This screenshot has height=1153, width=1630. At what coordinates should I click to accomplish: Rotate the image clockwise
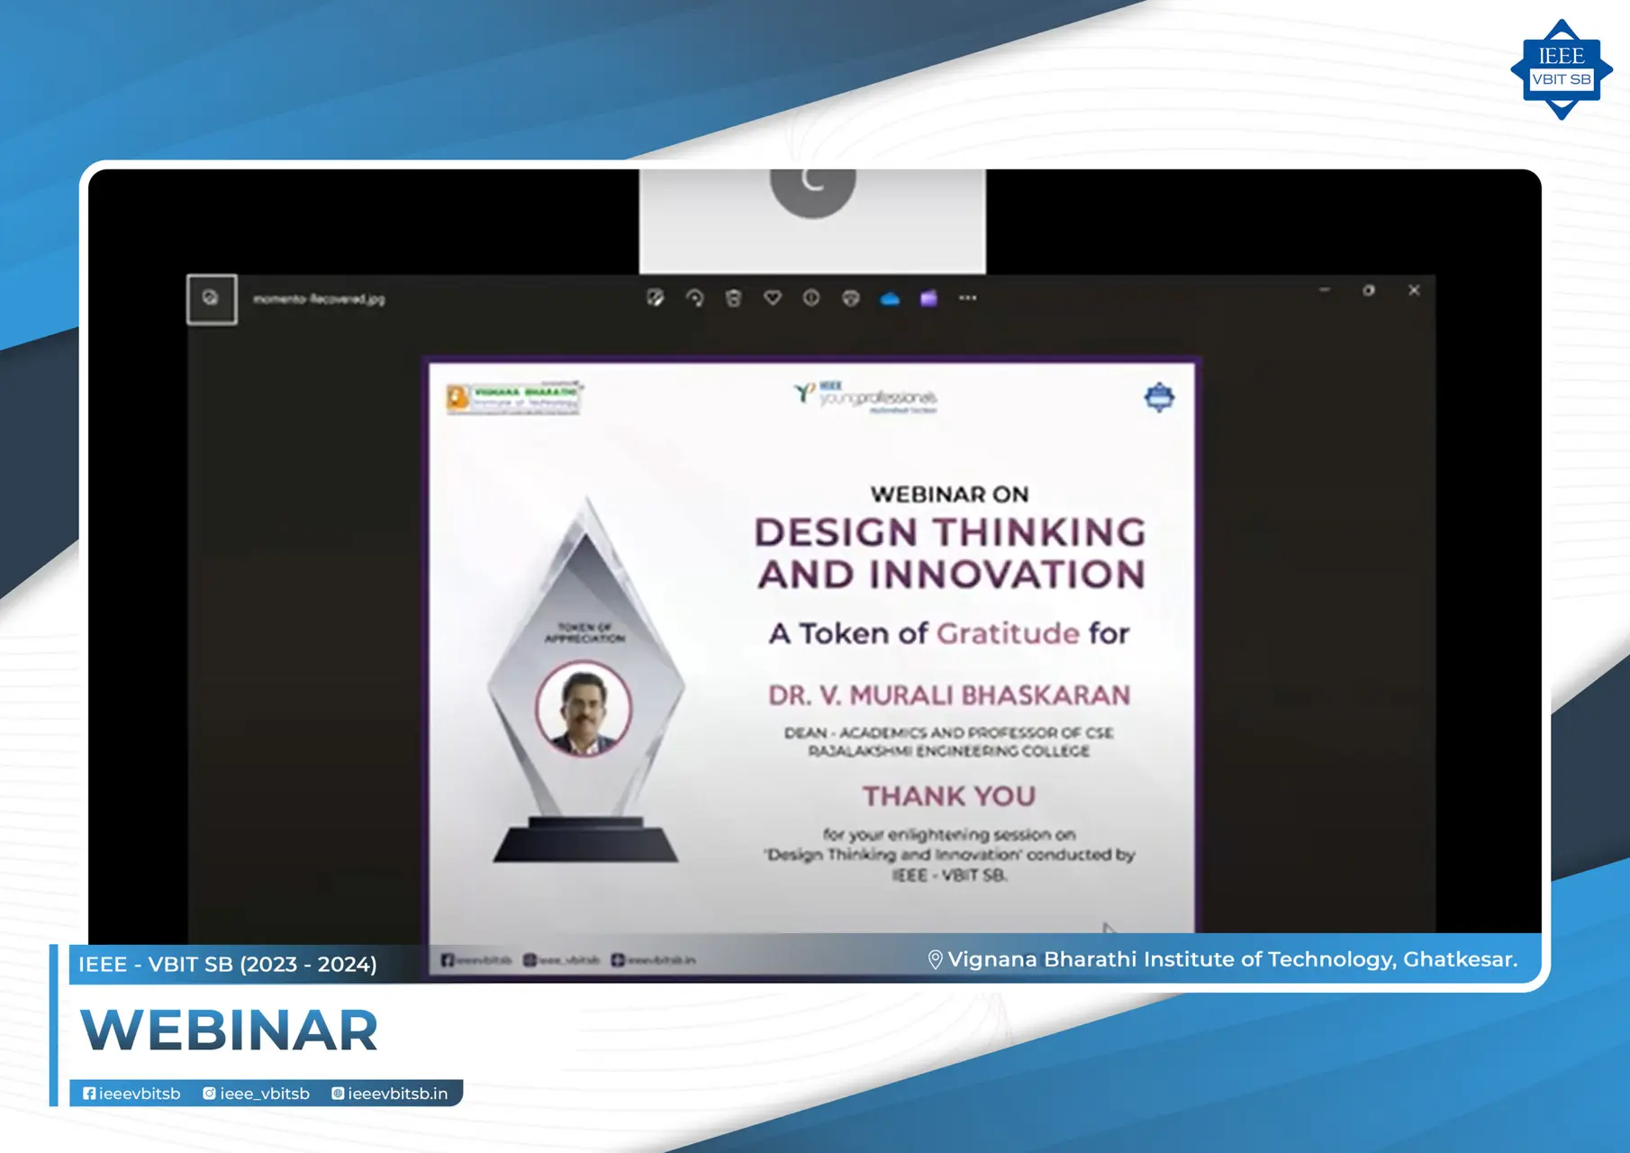tap(695, 298)
